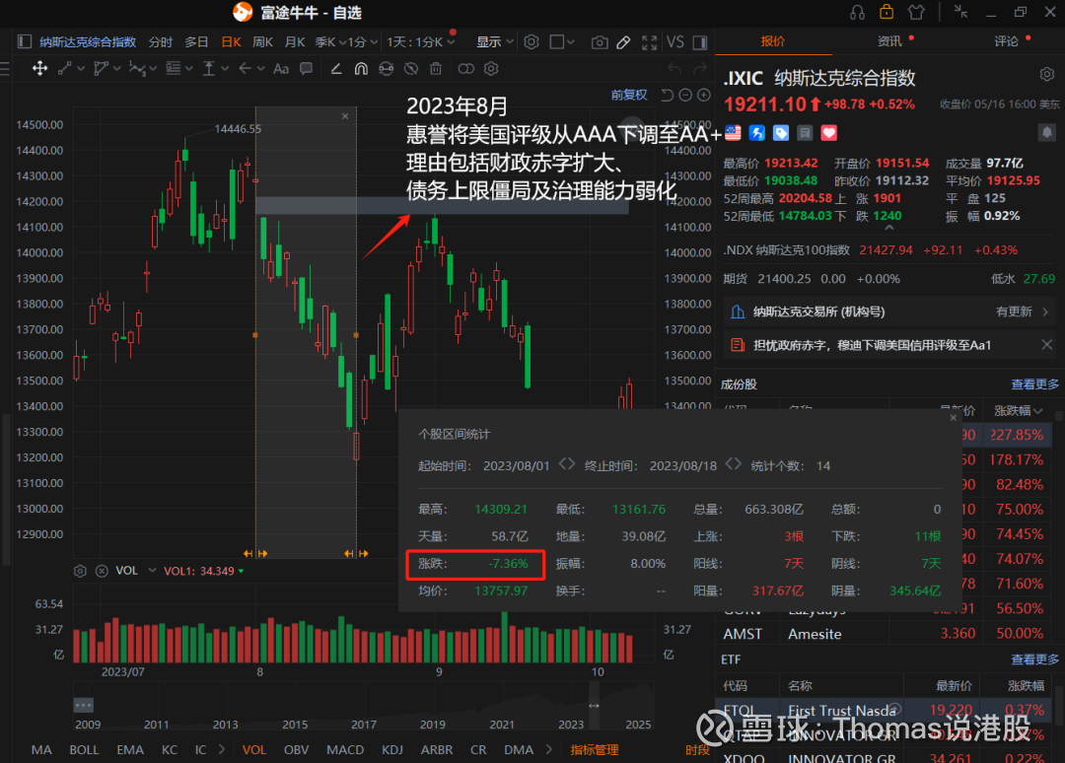Toggle the right side panel layout icon

[x=699, y=42]
